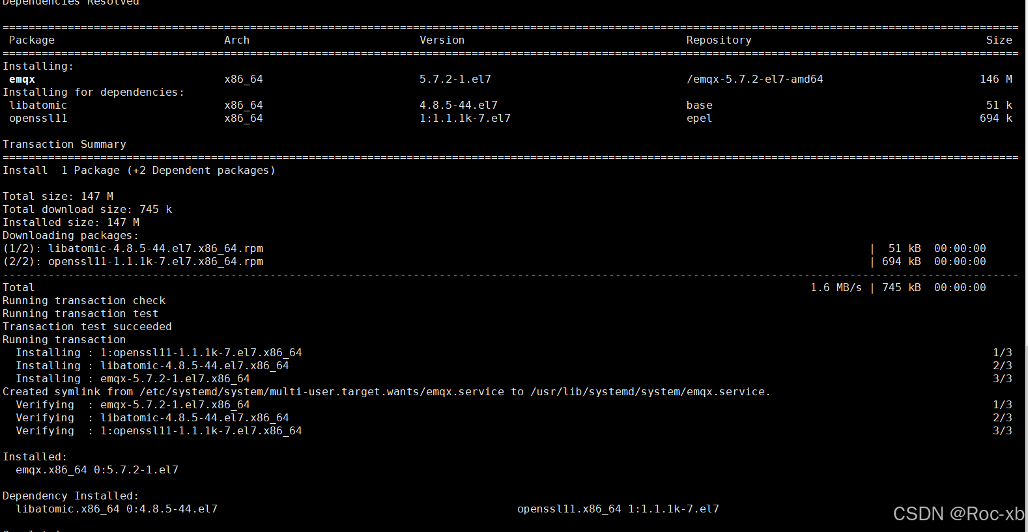Click the 'Repository' column header

coord(719,40)
